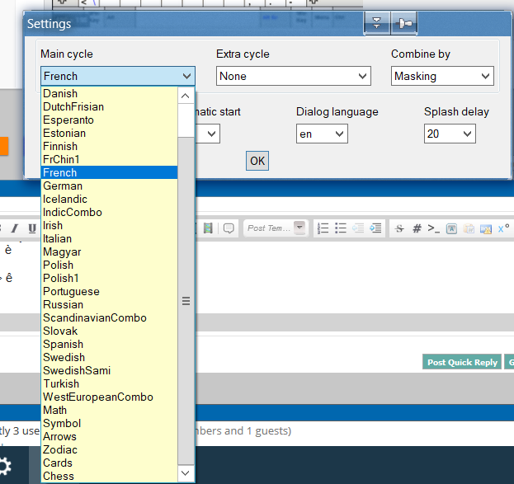Click the Post Quick Reply button

click(x=462, y=362)
